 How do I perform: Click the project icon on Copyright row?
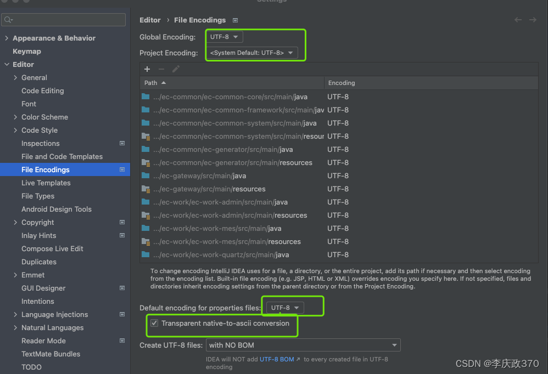pyautogui.click(x=122, y=222)
